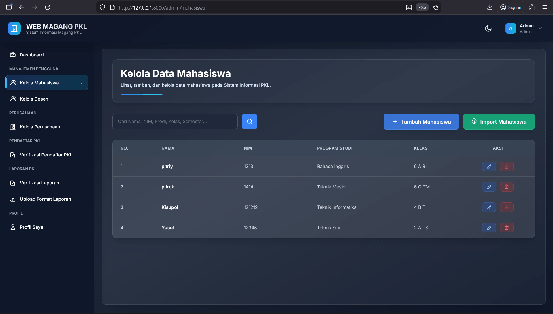Open Verifikasi Pendaftar PKL menu
Image resolution: width=553 pixels, height=314 pixels.
[x=47, y=155]
